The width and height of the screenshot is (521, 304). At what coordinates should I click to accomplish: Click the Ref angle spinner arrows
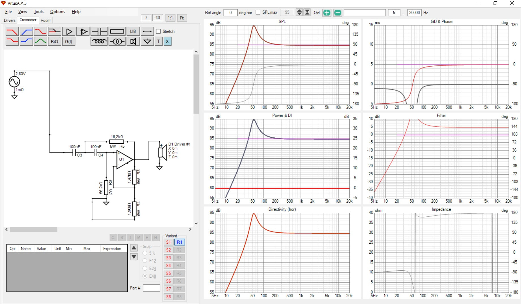(299, 12)
